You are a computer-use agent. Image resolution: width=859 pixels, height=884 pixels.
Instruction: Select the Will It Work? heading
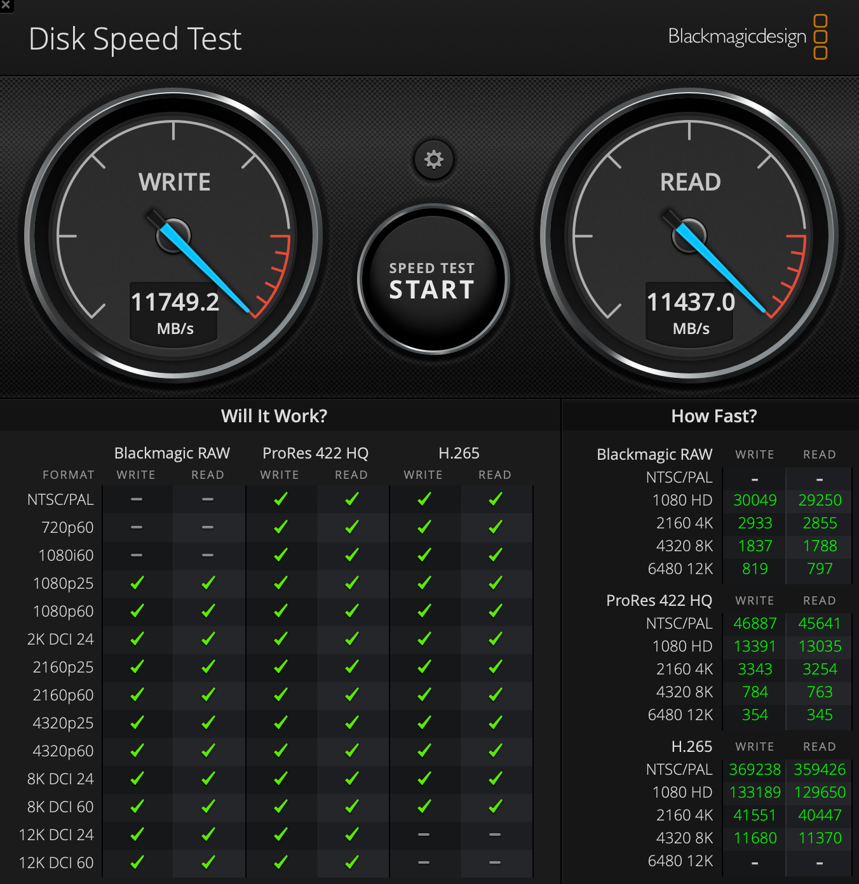point(274,416)
